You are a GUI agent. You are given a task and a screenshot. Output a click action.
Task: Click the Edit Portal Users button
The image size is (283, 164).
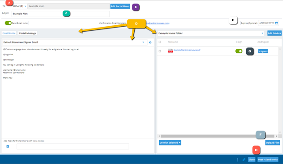coord(120,6)
